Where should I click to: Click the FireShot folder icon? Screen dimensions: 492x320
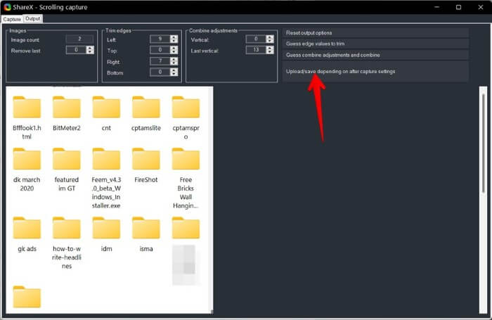click(146, 159)
